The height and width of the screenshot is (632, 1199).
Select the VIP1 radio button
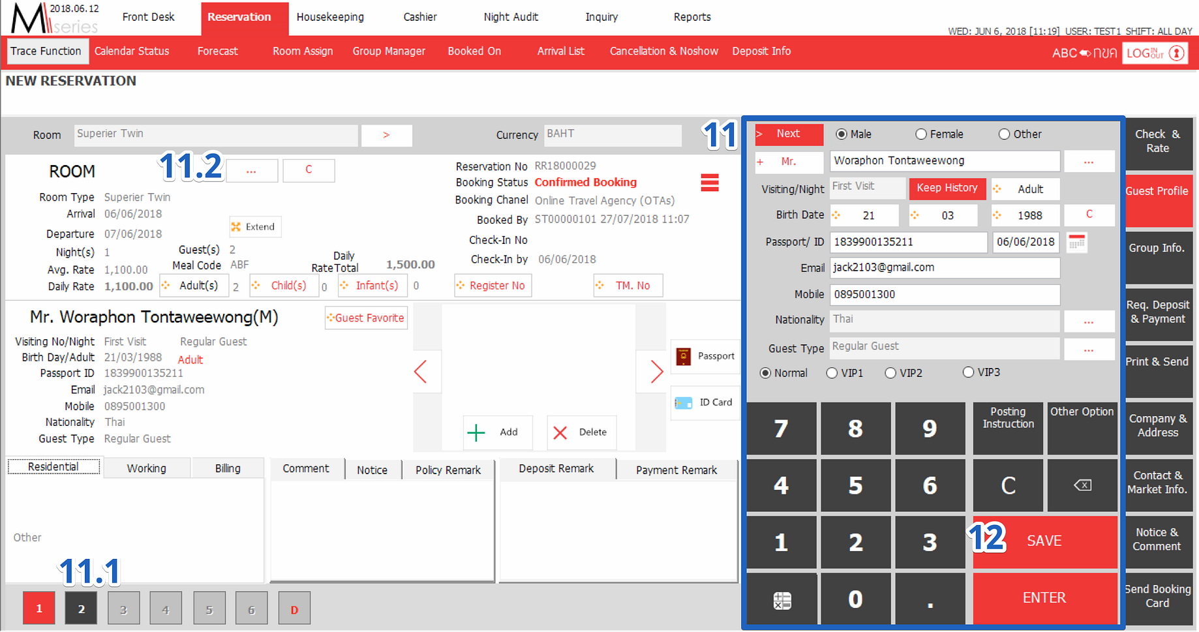(x=832, y=373)
